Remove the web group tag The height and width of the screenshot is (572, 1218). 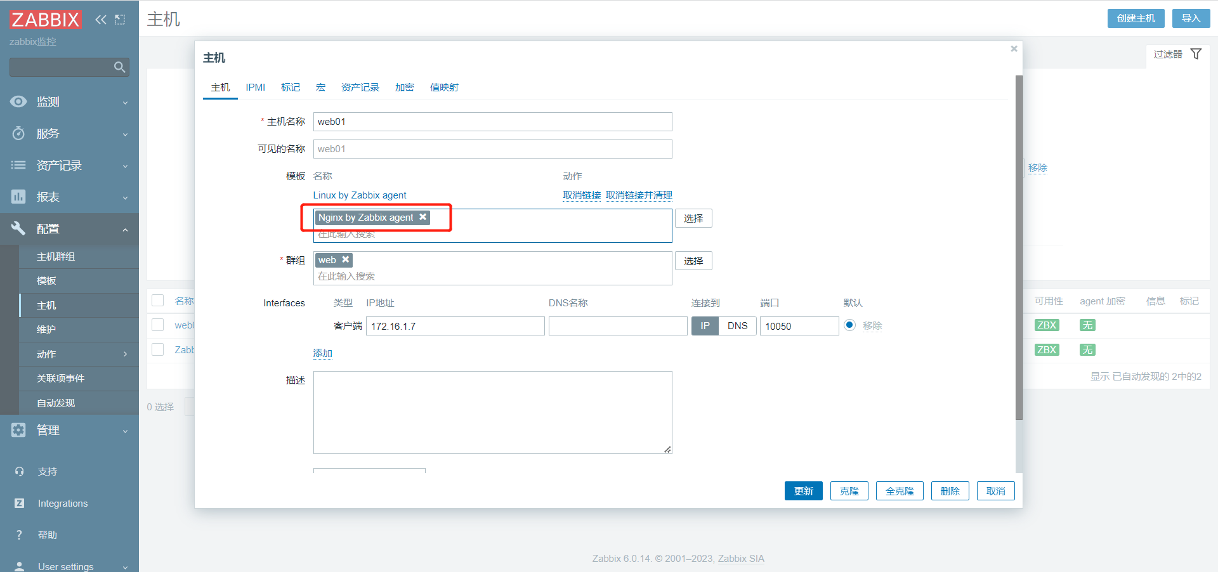(346, 259)
